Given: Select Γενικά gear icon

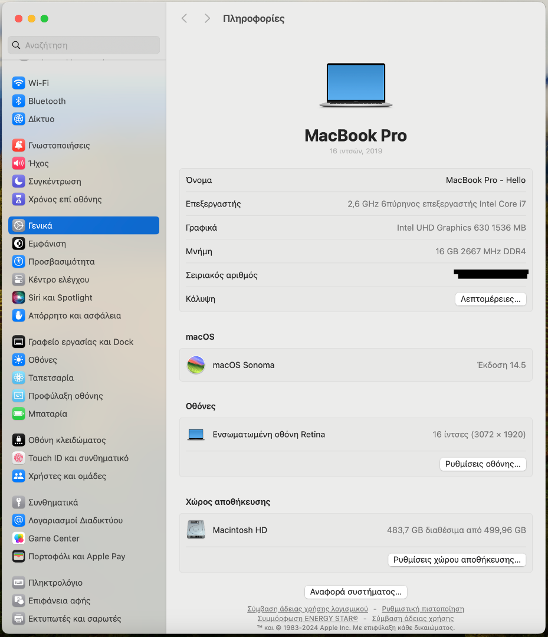Looking at the screenshot, I should pos(18,225).
